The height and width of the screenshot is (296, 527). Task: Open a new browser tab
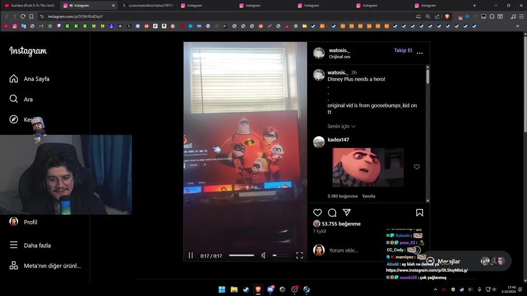(474, 5)
